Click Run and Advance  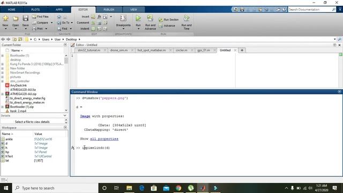click(150, 22)
